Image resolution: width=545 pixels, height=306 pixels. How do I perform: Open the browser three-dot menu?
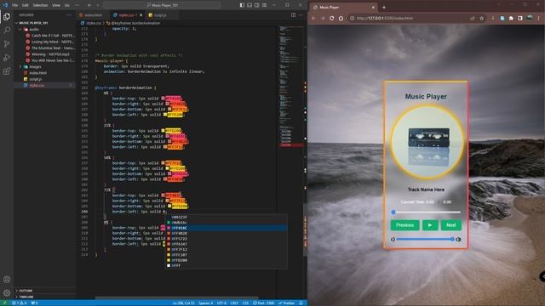[539, 18]
